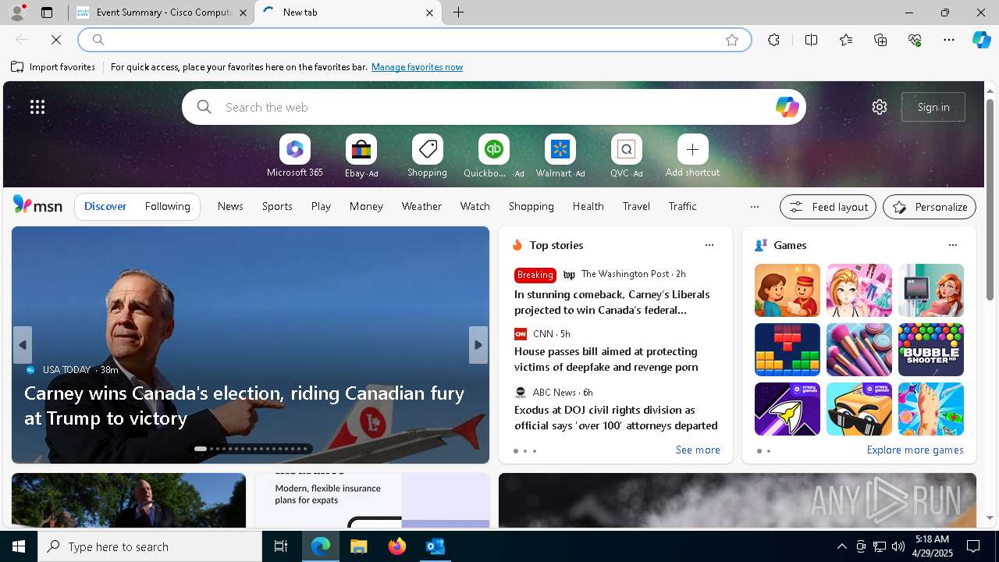The height and width of the screenshot is (562, 999).
Task: Click the Personalize button
Action: (930, 207)
